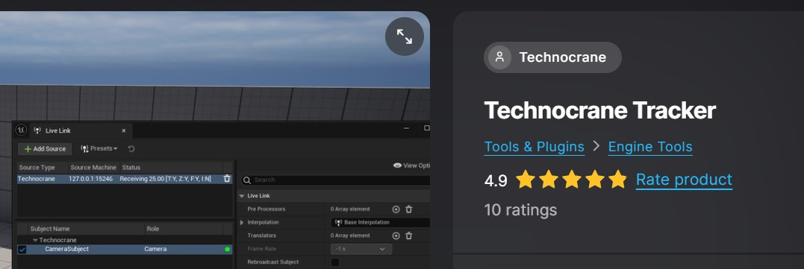The width and height of the screenshot is (804, 269).
Task: Open the Base Interpolation dropdown
Action: tap(381, 223)
